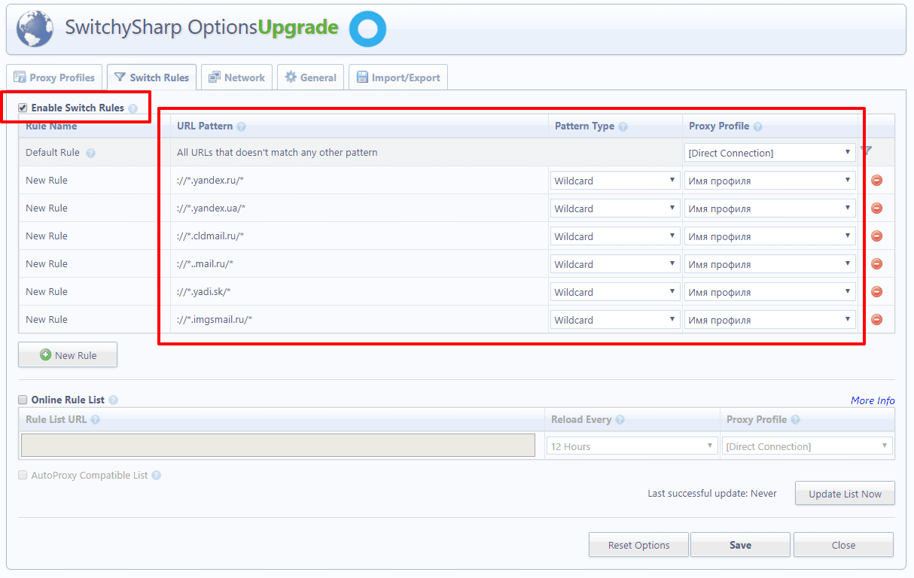This screenshot has width=914, height=578.
Task: Click help icon next to Default Rule
Action: (x=90, y=153)
